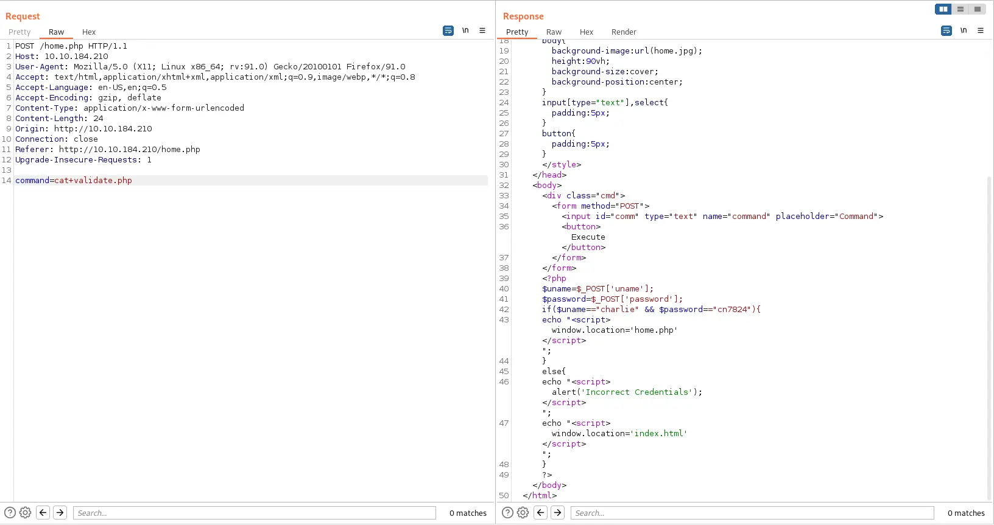The width and height of the screenshot is (994, 525).
Task: Click the $password=$_POST['password'] response line
Action: click(612, 299)
